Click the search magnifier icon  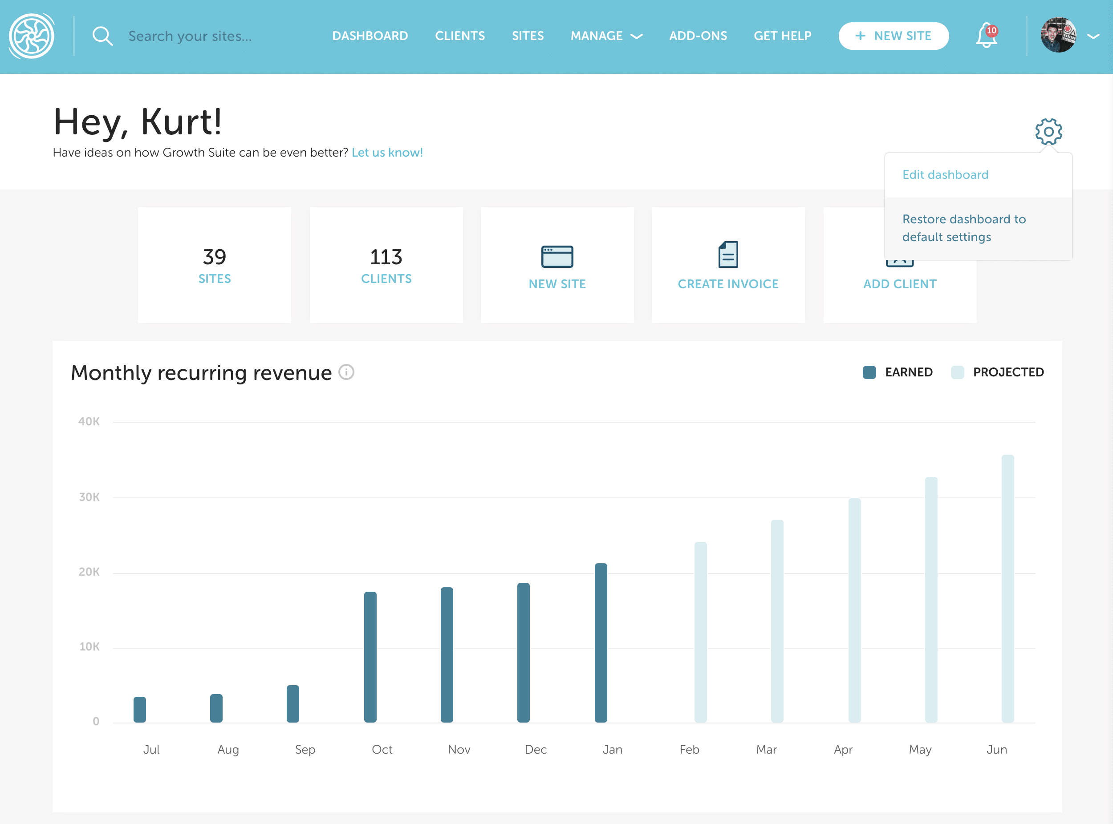click(102, 36)
